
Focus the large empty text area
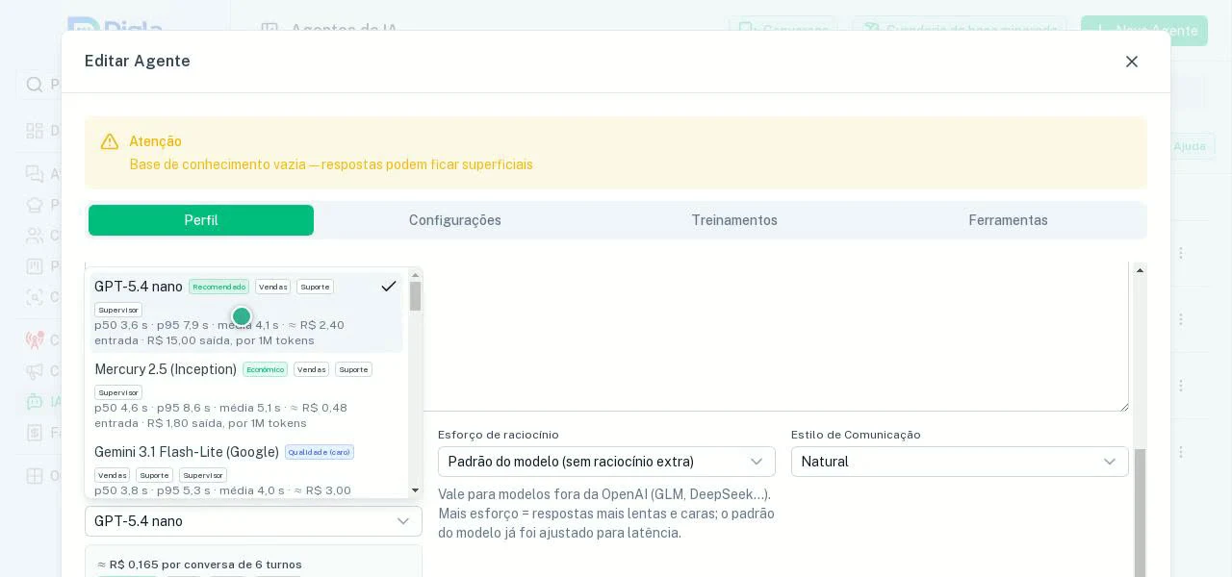pyautogui.click(x=776, y=337)
